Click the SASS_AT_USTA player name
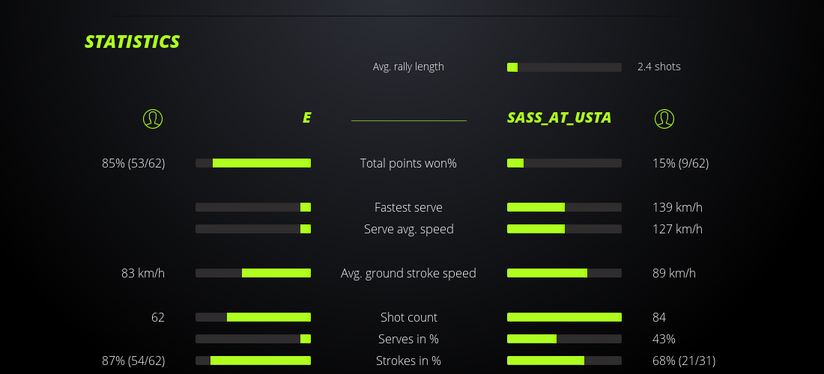Image resolution: width=824 pixels, height=374 pixels. [559, 117]
